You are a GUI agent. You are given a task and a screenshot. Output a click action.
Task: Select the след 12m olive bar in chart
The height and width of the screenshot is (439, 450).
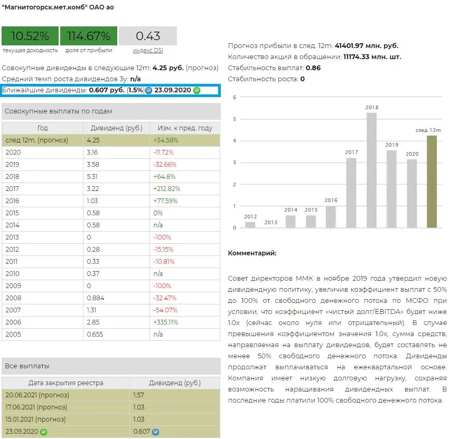[x=432, y=182]
